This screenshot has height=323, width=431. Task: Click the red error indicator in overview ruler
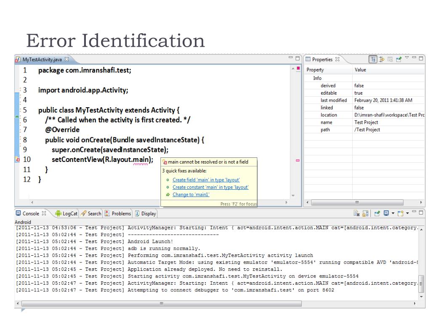point(298,68)
